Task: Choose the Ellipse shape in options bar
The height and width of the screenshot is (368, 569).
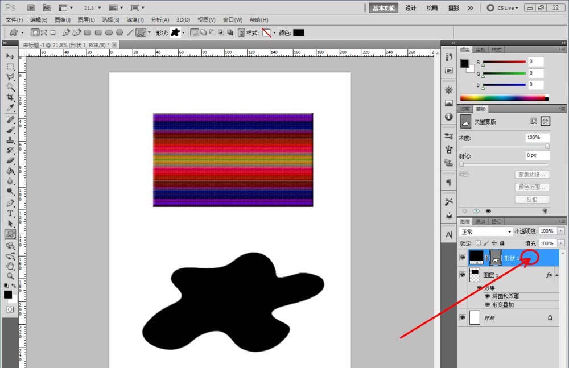Action: tap(109, 32)
